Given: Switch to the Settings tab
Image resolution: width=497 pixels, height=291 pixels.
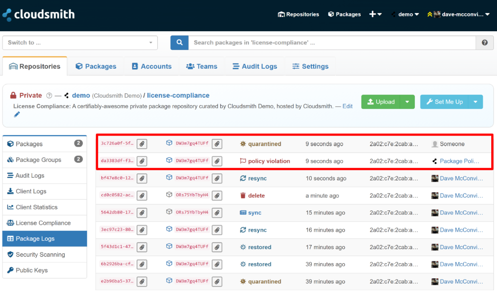Looking at the screenshot, I should 310,66.
